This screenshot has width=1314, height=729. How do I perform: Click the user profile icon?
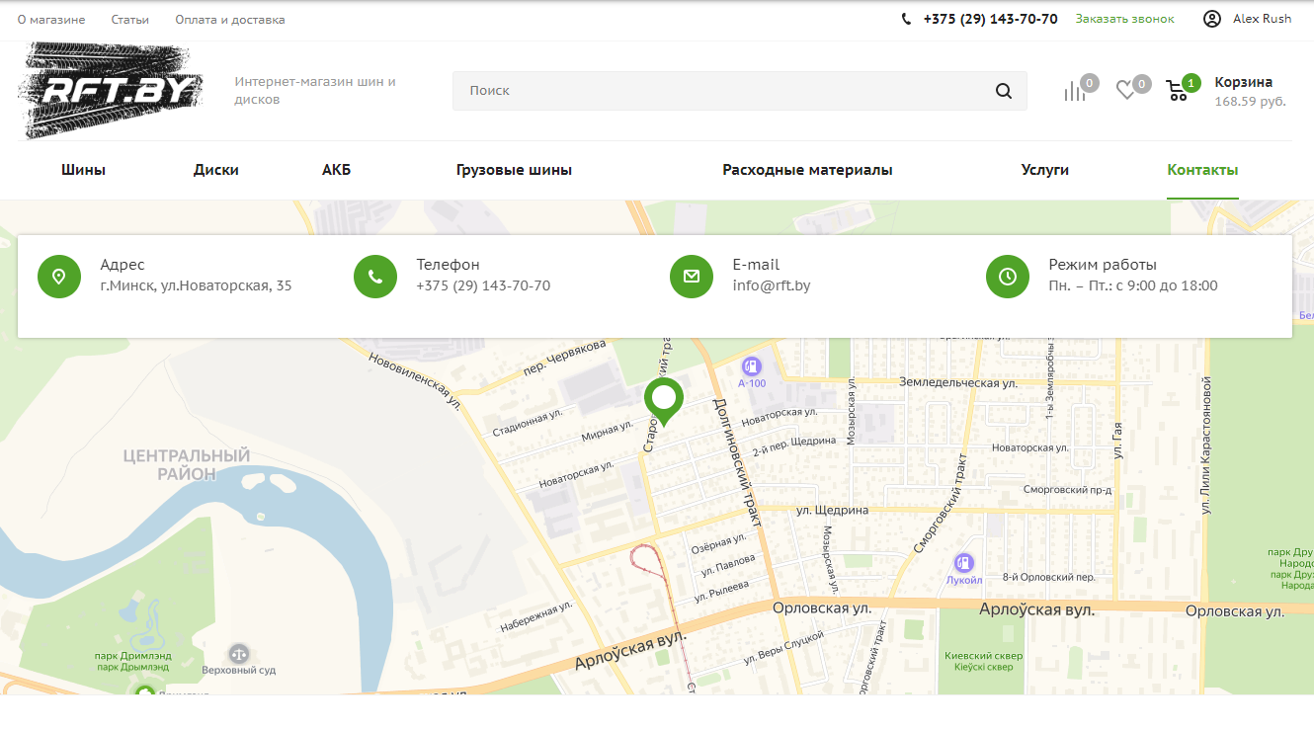[x=1212, y=19]
